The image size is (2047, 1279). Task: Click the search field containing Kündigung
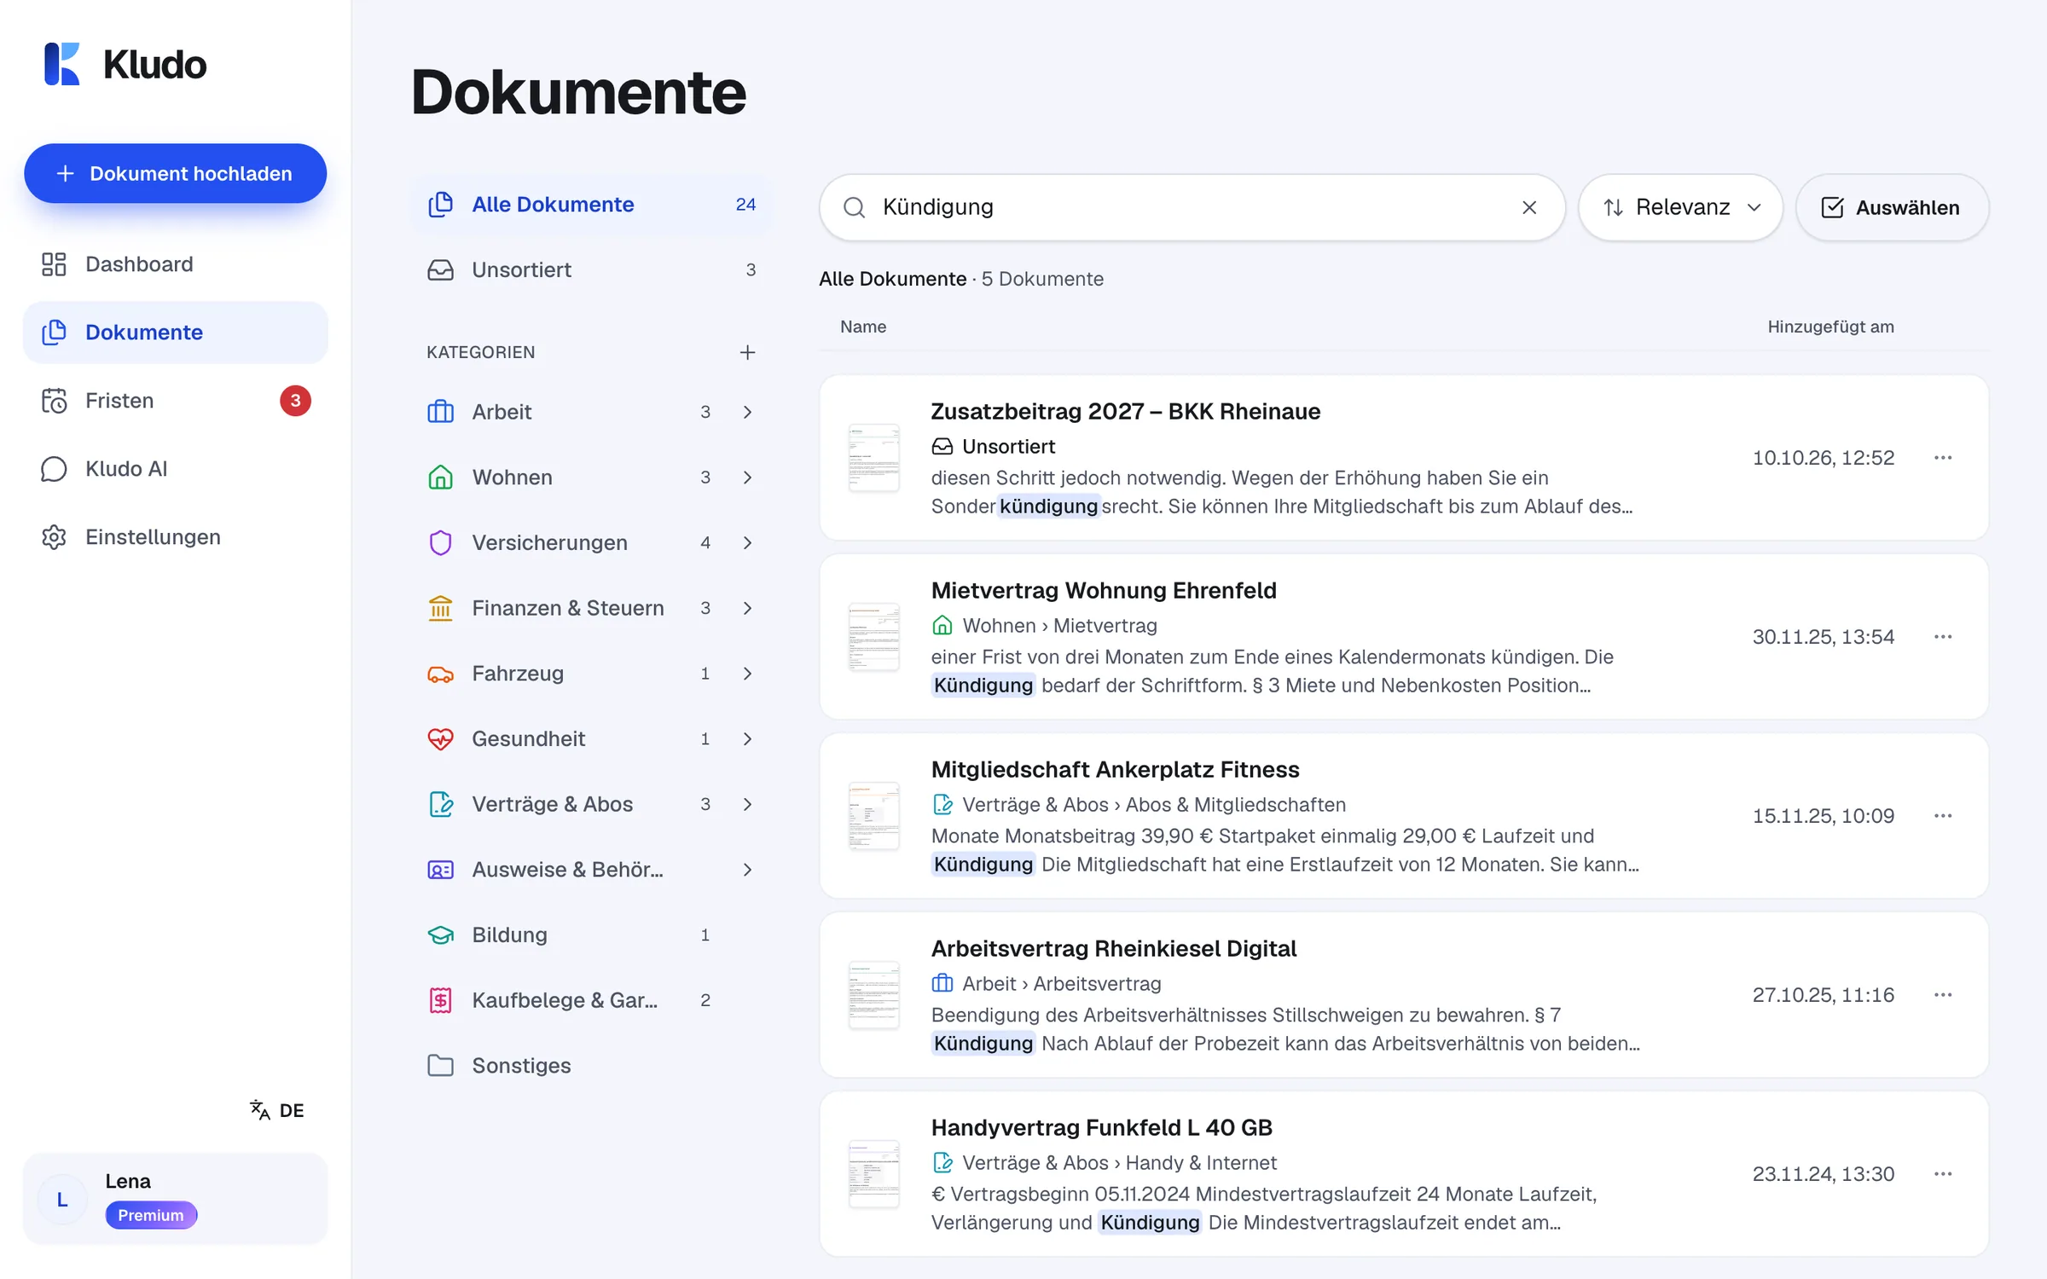pos(1192,207)
